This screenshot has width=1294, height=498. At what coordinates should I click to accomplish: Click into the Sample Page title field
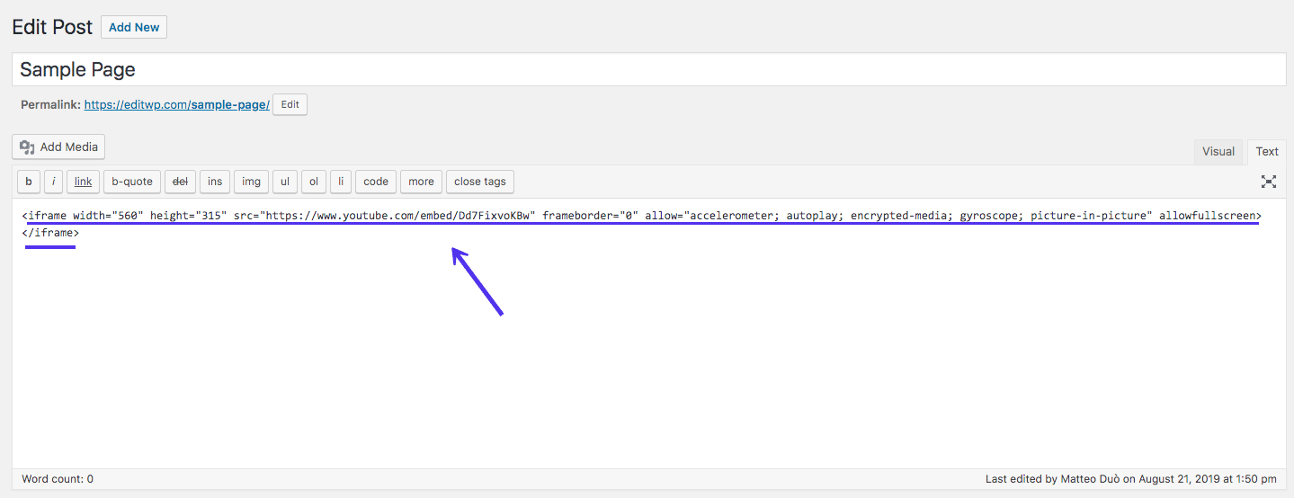(647, 69)
